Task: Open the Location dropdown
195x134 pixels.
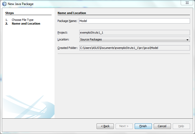Action: tap(135, 39)
